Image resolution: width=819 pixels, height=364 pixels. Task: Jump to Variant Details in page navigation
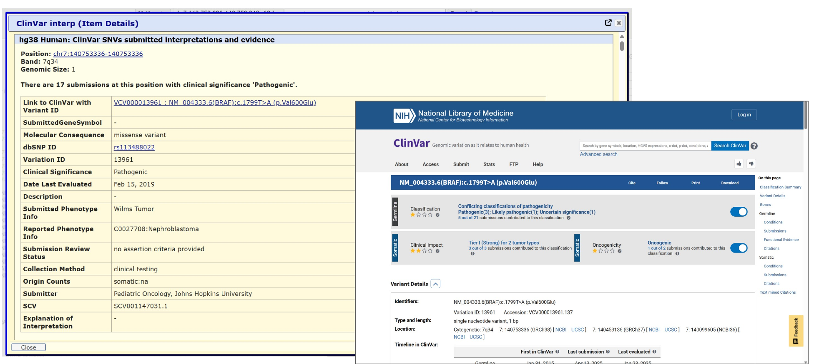pos(772,196)
